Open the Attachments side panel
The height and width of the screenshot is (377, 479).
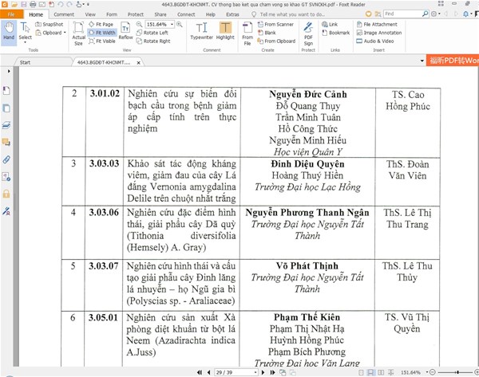click(x=6, y=159)
